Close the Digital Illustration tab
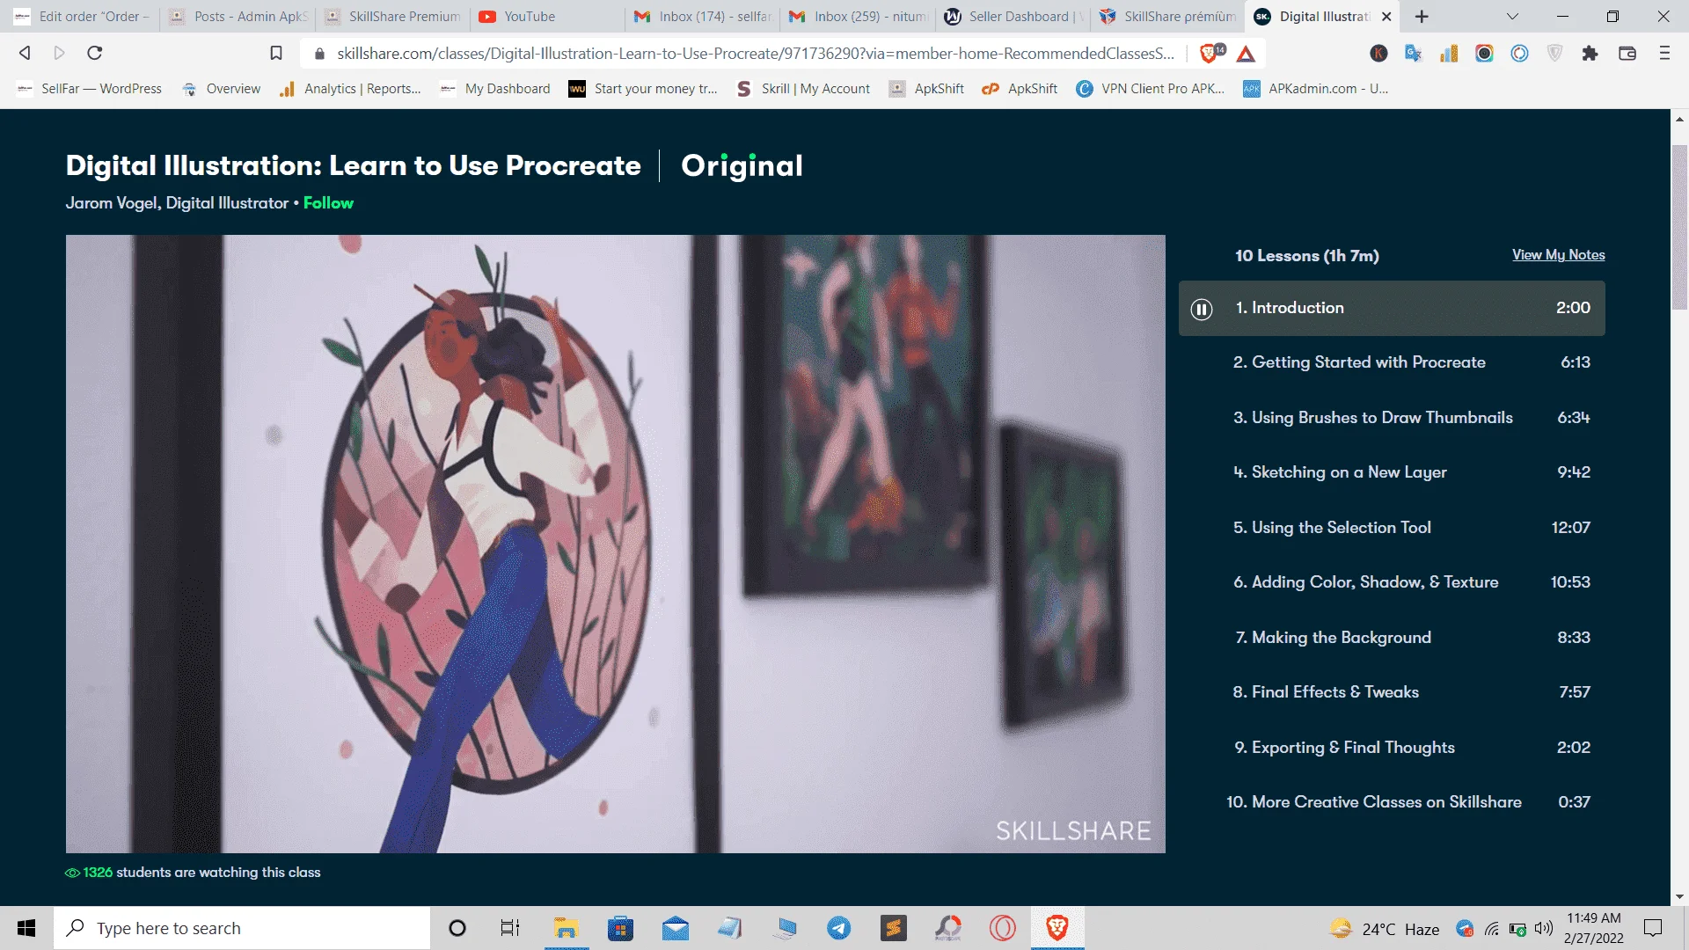This screenshot has width=1689, height=950. (1386, 17)
